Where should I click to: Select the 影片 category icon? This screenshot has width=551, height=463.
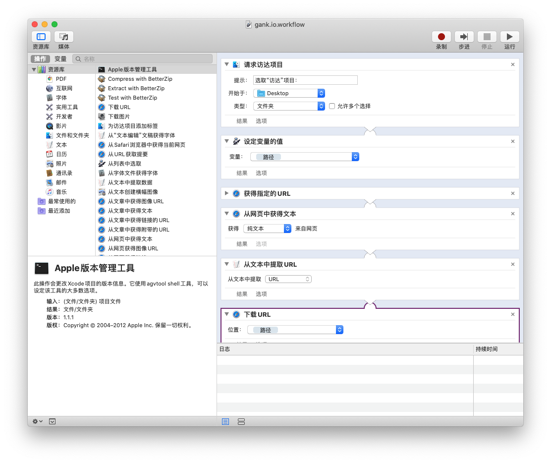(50, 126)
